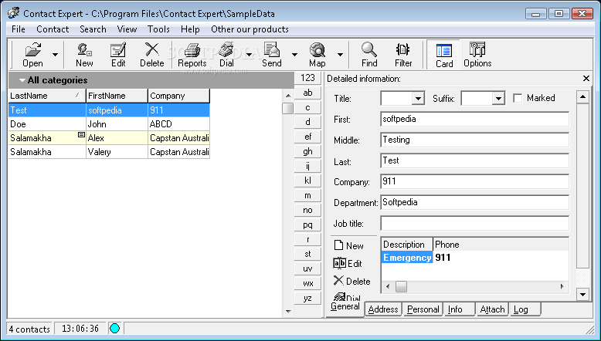
Task: Click the detail panel scroll down arrow
Action: [x=582, y=294]
